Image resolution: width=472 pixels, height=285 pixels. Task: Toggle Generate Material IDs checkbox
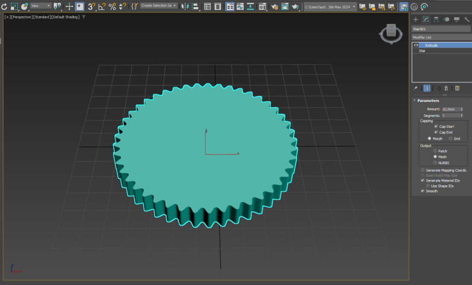click(423, 180)
